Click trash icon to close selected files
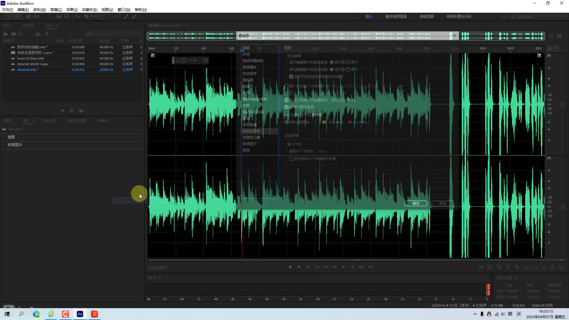 [x=47, y=34]
